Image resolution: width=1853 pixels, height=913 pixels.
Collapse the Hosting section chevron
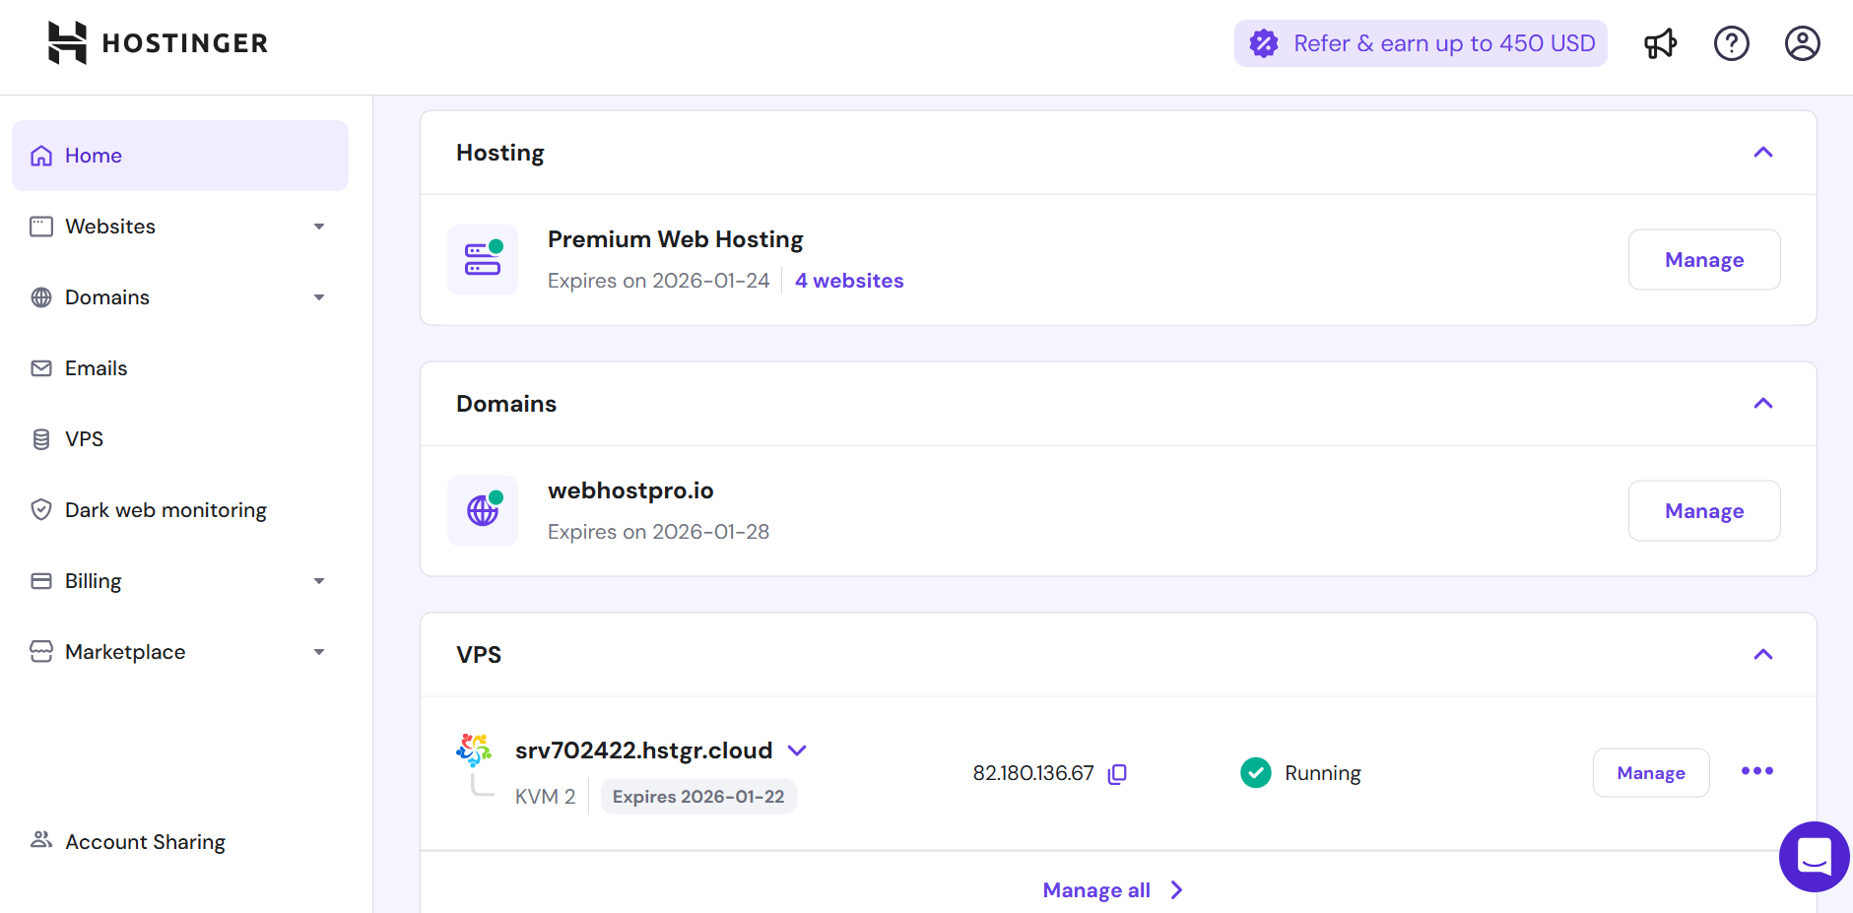1763,153
